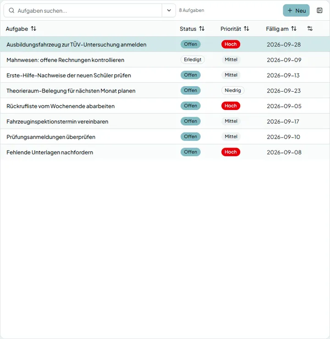
Task: Click Hoch priority badge in TÜV-Untersuchung row
Action: coord(231,44)
